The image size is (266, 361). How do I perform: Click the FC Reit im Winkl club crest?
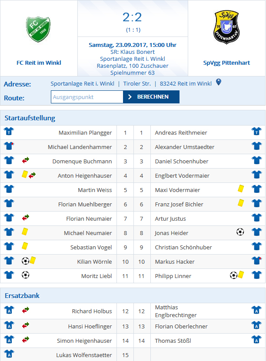pyautogui.click(x=38, y=29)
